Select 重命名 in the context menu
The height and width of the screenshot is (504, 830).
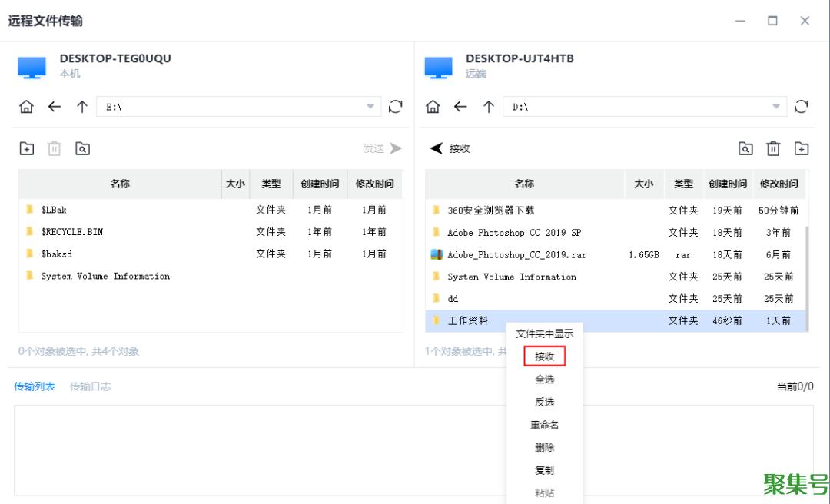tap(544, 425)
